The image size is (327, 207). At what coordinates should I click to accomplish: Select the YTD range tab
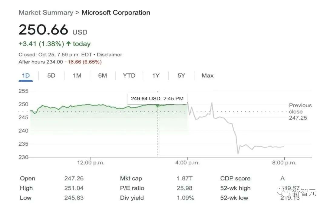pyautogui.click(x=129, y=76)
